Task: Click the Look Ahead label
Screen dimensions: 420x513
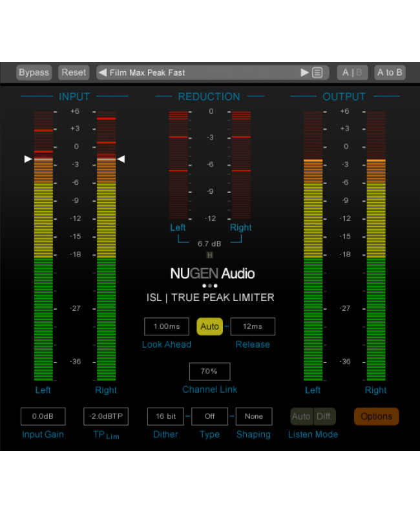Action: (167, 344)
